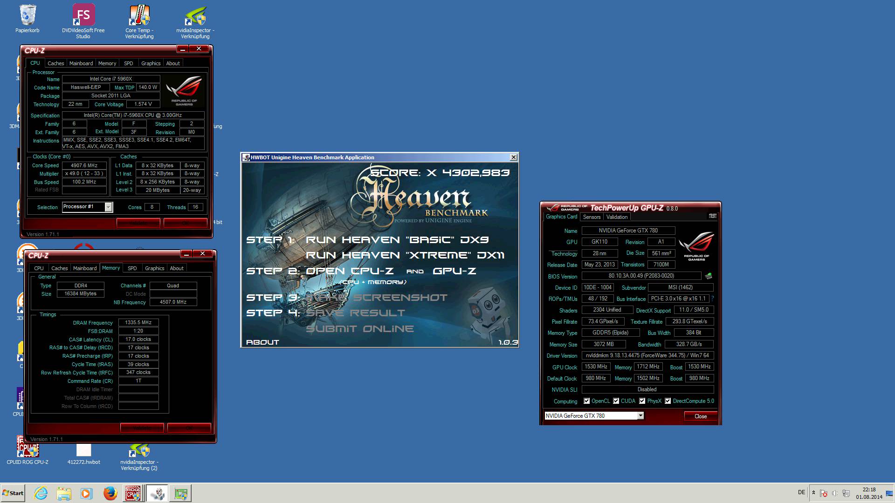The width and height of the screenshot is (895, 503).
Task: Switch to Mainboard tab in upper CPU-Z
Action: (x=81, y=63)
